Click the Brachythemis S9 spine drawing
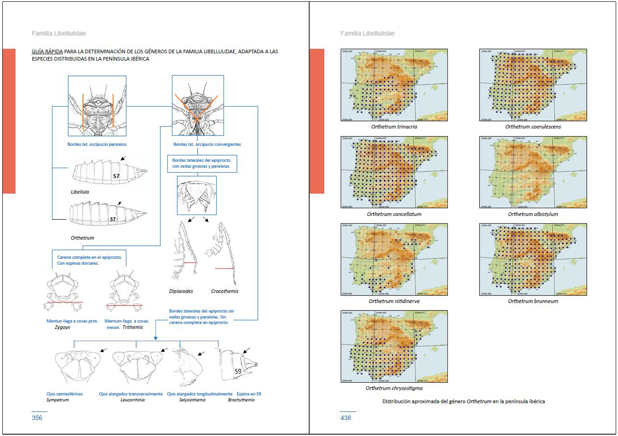 click(x=237, y=365)
